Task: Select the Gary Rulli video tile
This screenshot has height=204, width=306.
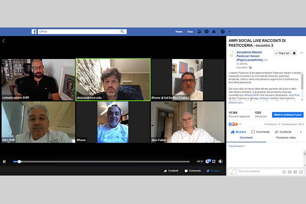Action: 38,122
